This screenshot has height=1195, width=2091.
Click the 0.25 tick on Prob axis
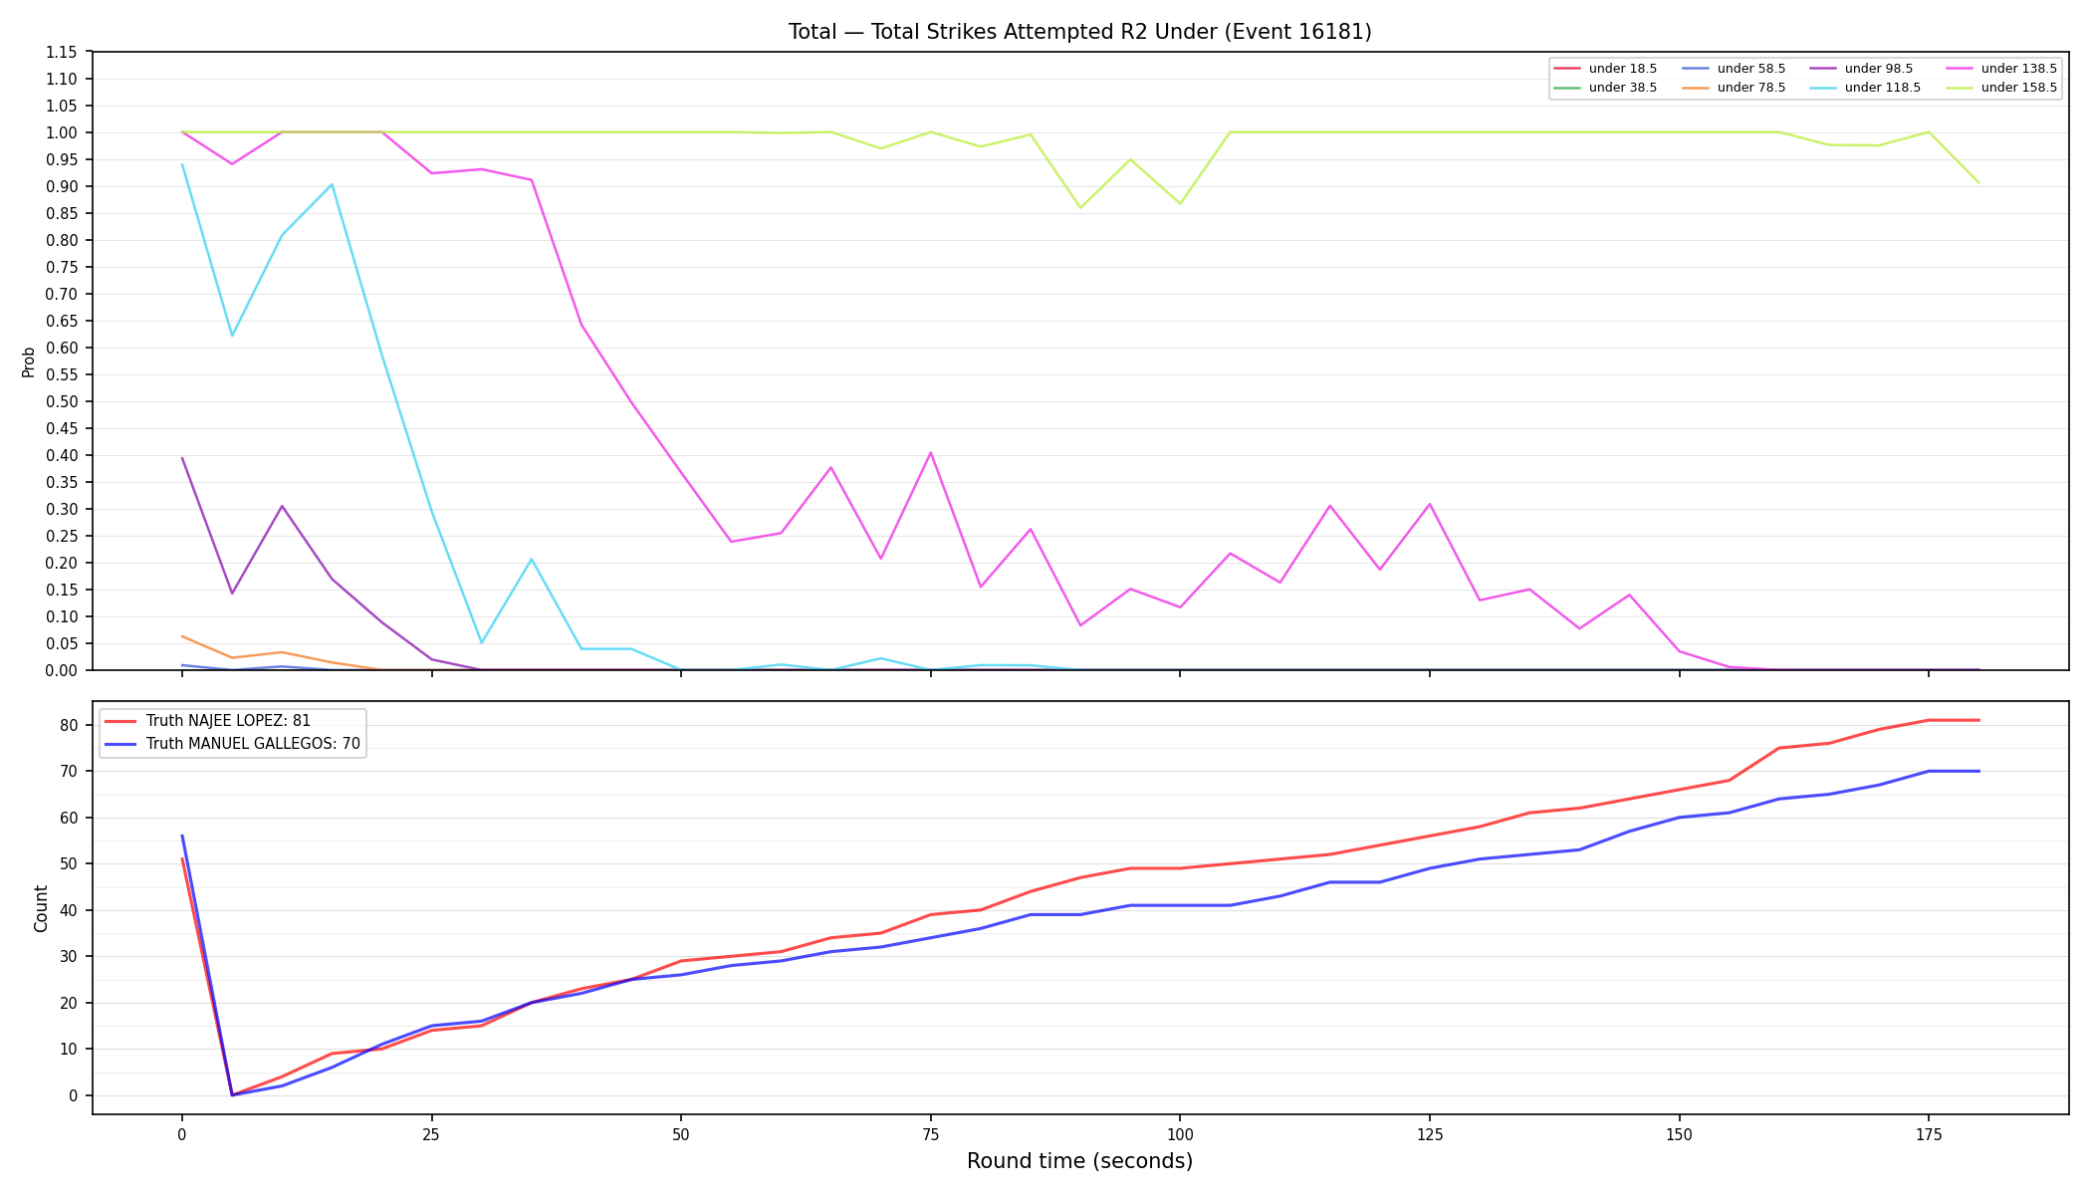62,536
